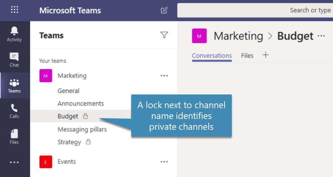Select Teams in the left rail
Image resolution: width=333 pixels, height=177 pixels.
(14, 86)
